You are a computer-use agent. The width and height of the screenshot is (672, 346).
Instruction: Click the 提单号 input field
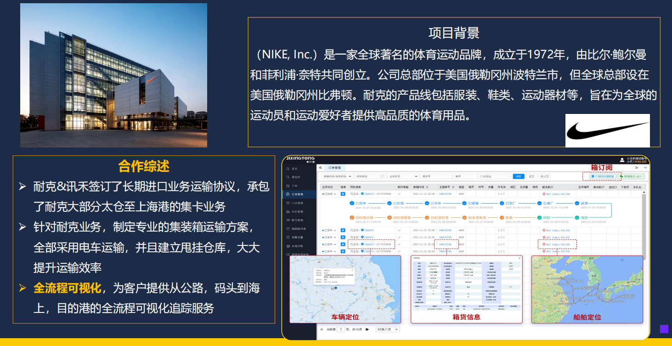436,176
